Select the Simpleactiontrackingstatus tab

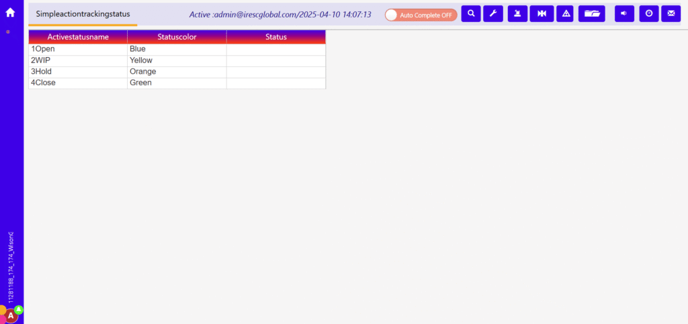83,14
